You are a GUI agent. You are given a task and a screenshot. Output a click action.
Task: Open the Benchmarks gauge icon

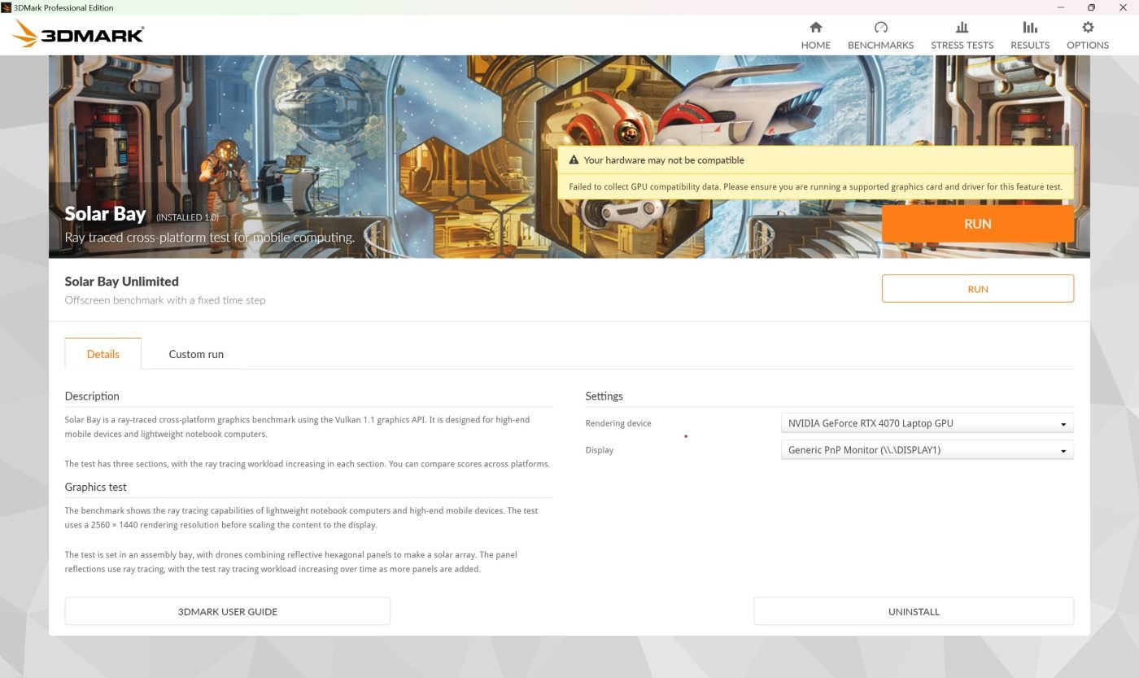point(880,27)
